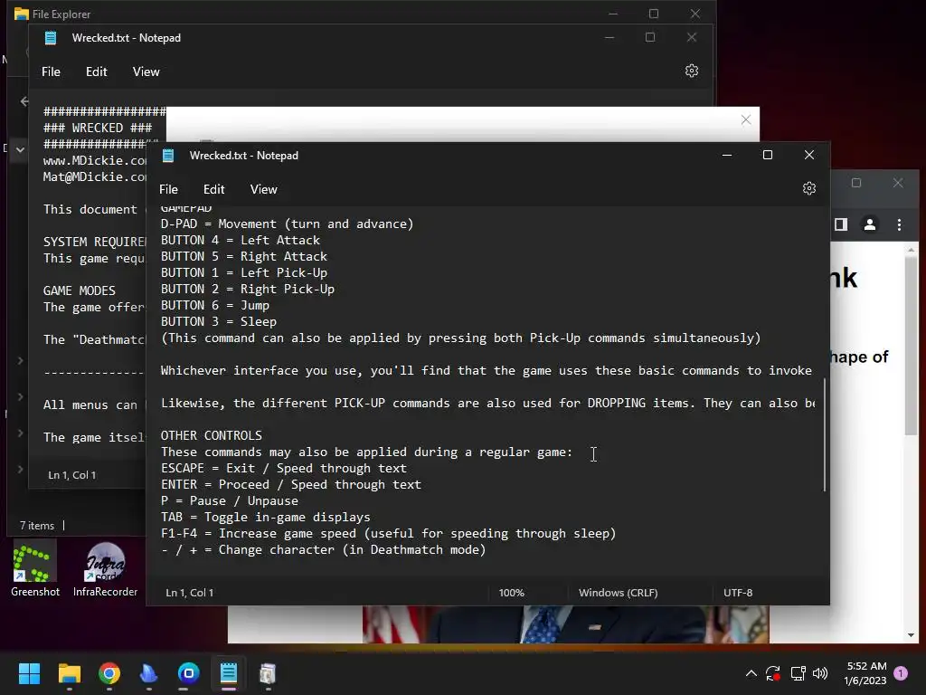926x695 pixels.
Task: Click Notepad icon in front window title bar
Action: pos(168,156)
